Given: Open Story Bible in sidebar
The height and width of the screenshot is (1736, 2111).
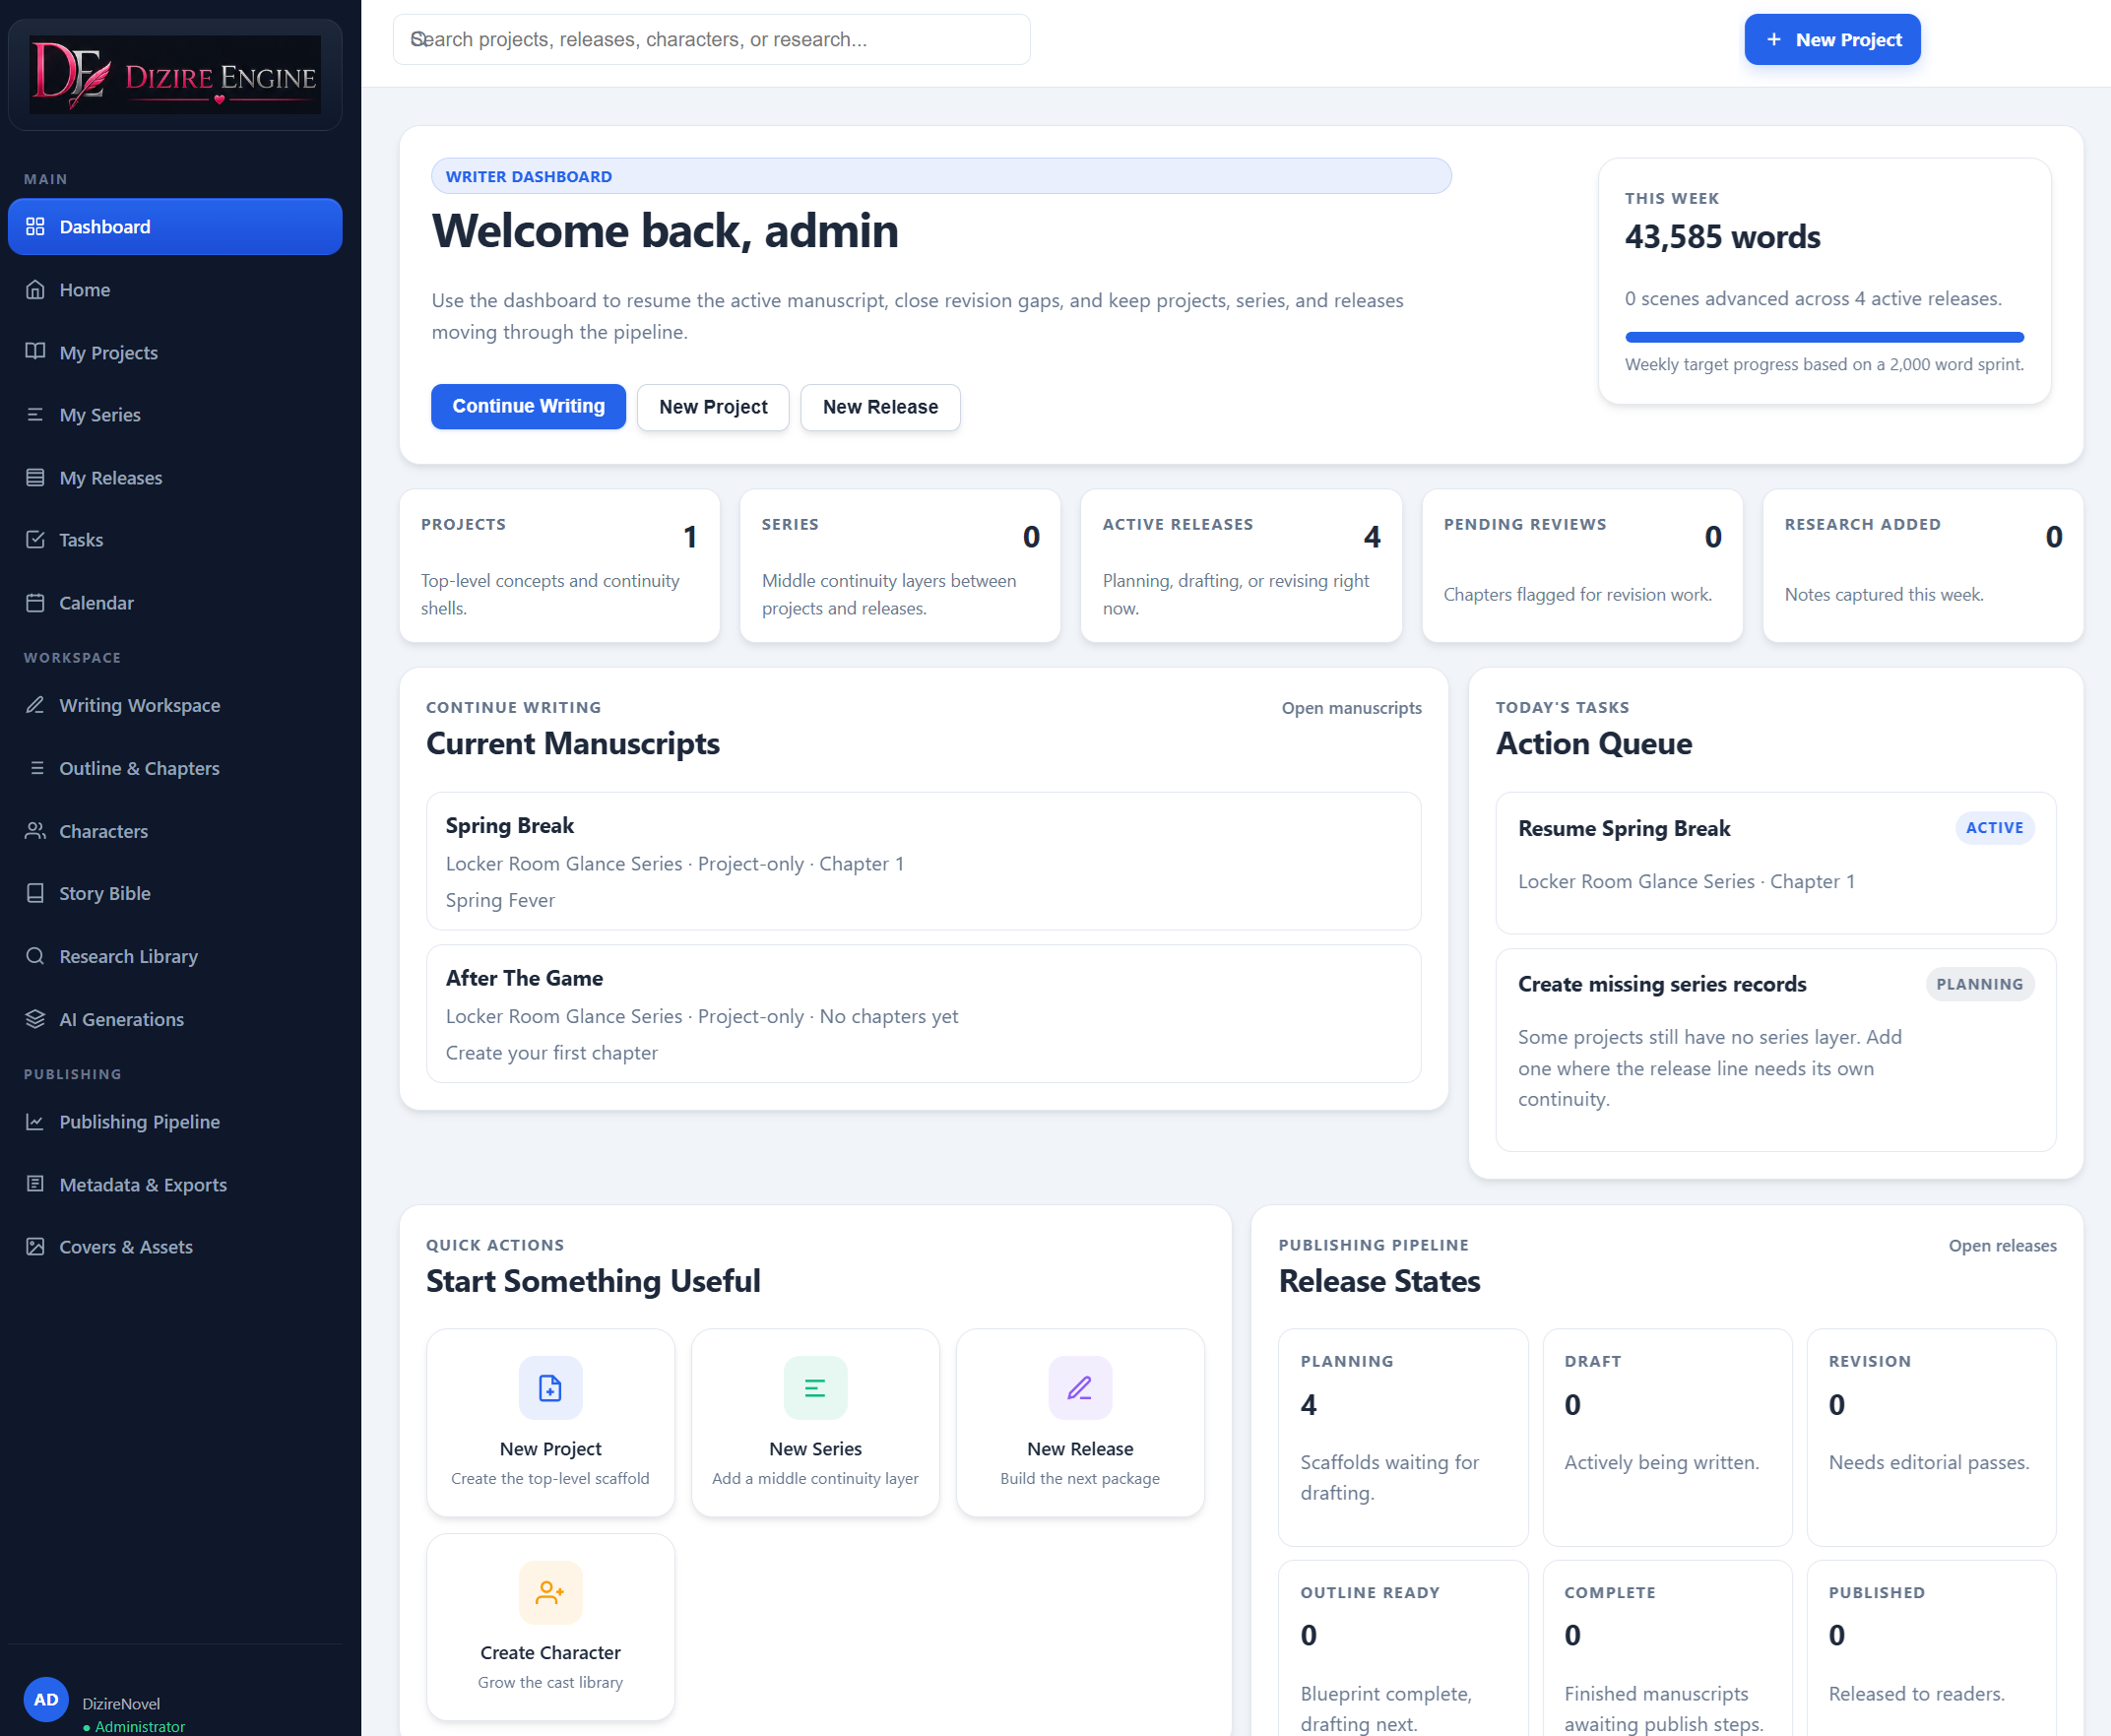Looking at the screenshot, I should pos(175,893).
